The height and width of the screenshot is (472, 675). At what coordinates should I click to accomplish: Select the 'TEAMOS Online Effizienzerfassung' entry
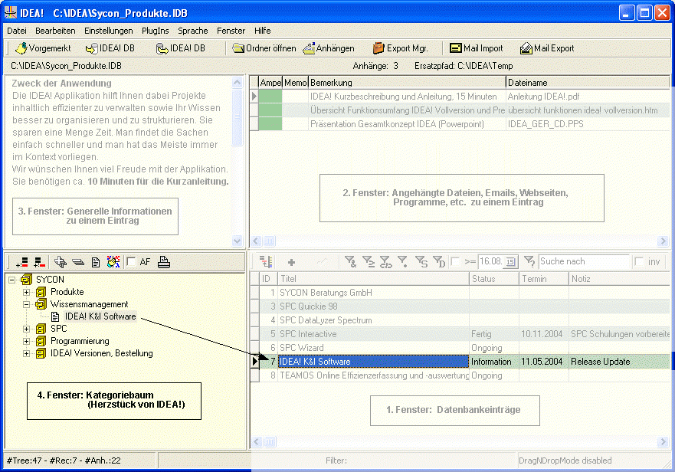click(x=374, y=375)
